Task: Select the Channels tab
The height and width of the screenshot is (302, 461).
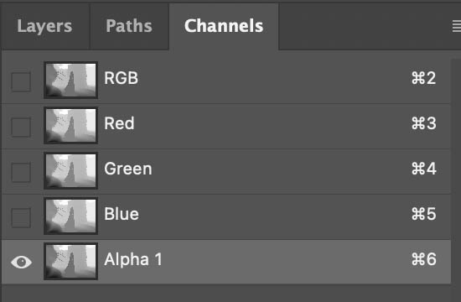Action: click(224, 26)
